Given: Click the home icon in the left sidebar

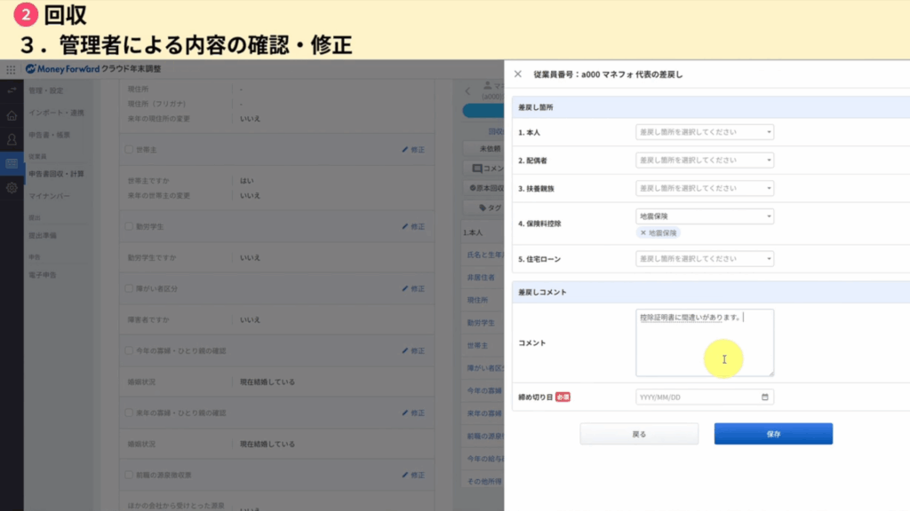Looking at the screenshot, I should pyautogui.click(x=12, y=115).
